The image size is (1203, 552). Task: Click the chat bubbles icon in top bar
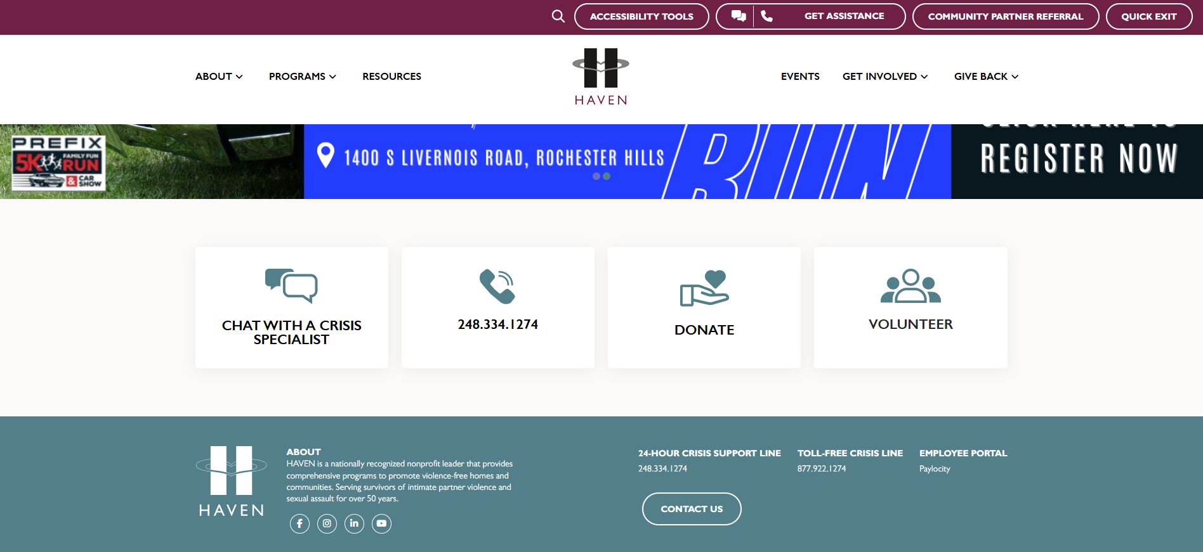pos(739,16)
